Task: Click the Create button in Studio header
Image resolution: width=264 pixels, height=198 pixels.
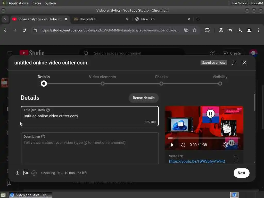Action: (232, 53)
